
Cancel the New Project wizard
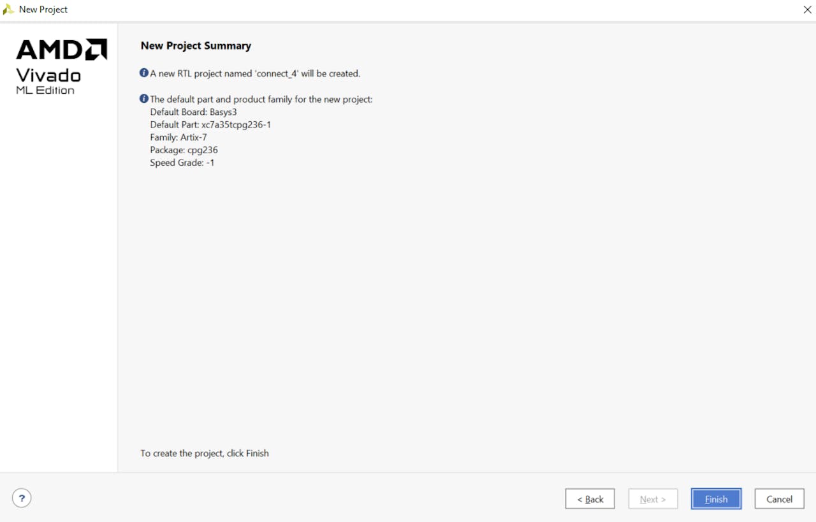coord(779,499)
